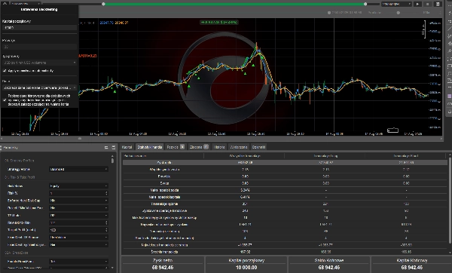Click the second parameters panel header icon
This screenshot has height=273, width=452.
tap(113, 148)
